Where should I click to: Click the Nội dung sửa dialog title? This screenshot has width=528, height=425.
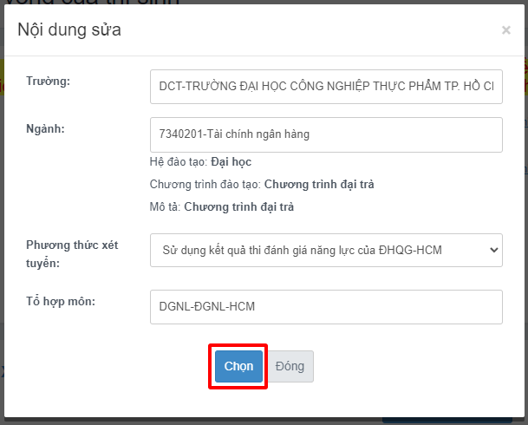tap(69, 29)
